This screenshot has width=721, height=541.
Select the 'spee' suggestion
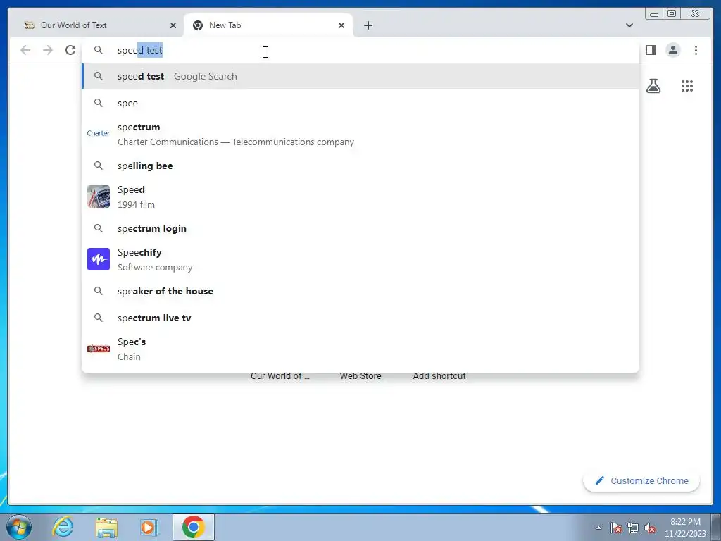(360, 103)
